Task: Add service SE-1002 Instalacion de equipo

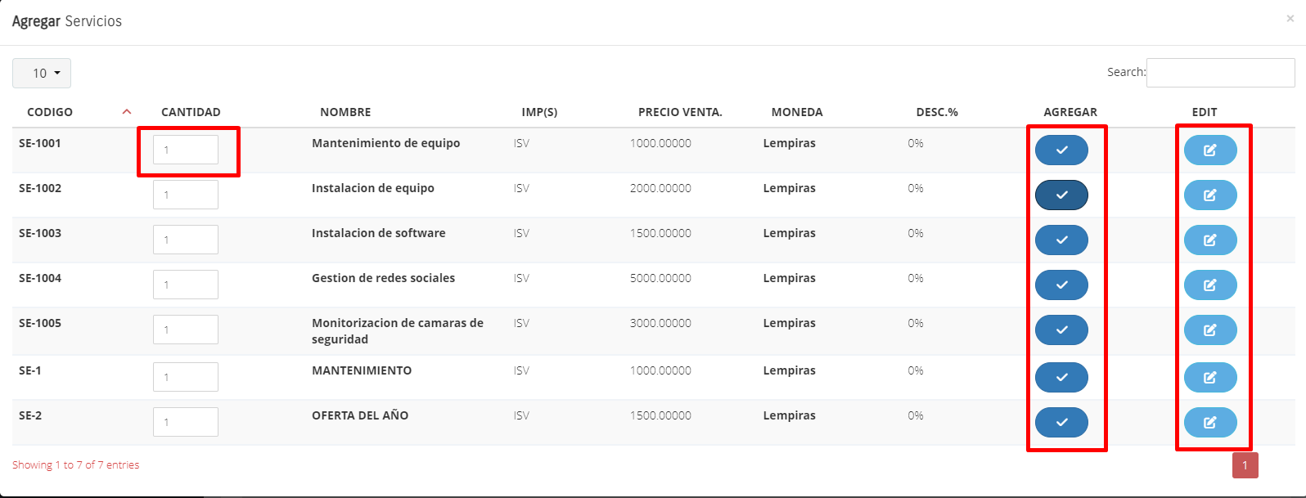Action: tap(1061, 195)
